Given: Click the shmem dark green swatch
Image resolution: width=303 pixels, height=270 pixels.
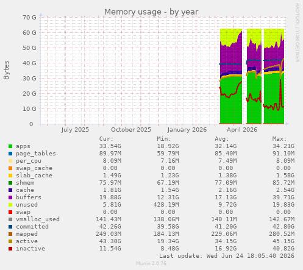Looking at the screenshot, I should point(10,183).
